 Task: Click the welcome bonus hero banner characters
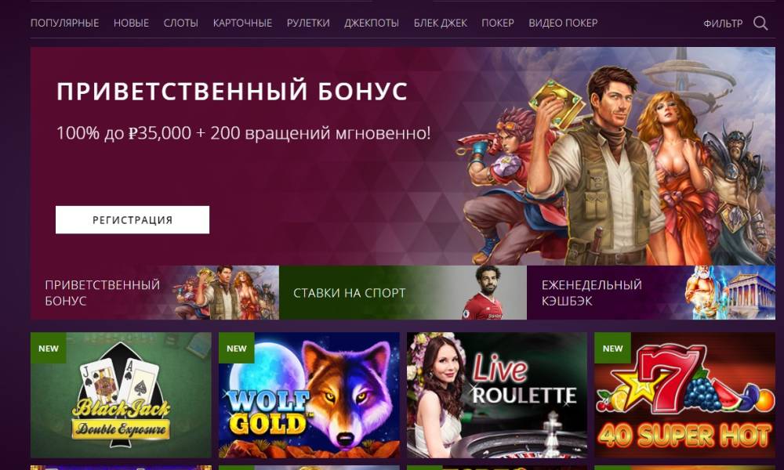coord(615,164)
